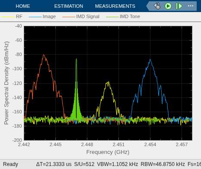Open the HOME tab
This screenshot has height=169, width=201.
click(23, 6)
